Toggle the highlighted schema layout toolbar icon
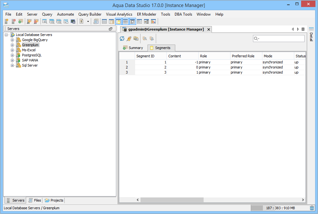This screenshot has width=318, height=214. point(133,21)
